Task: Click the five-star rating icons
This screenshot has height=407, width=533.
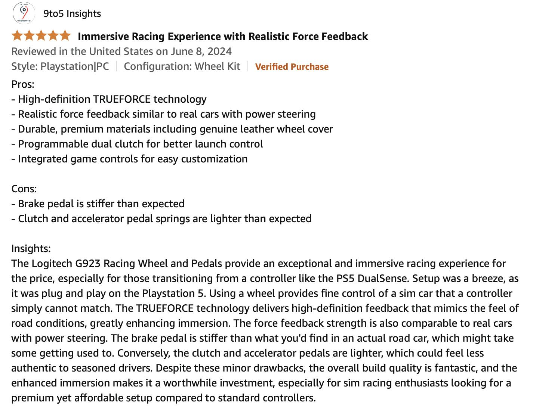Action: [41, 36]
